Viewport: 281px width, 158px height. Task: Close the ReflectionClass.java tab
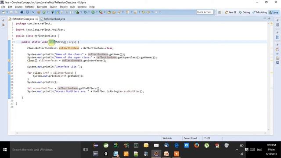(36, 19)
